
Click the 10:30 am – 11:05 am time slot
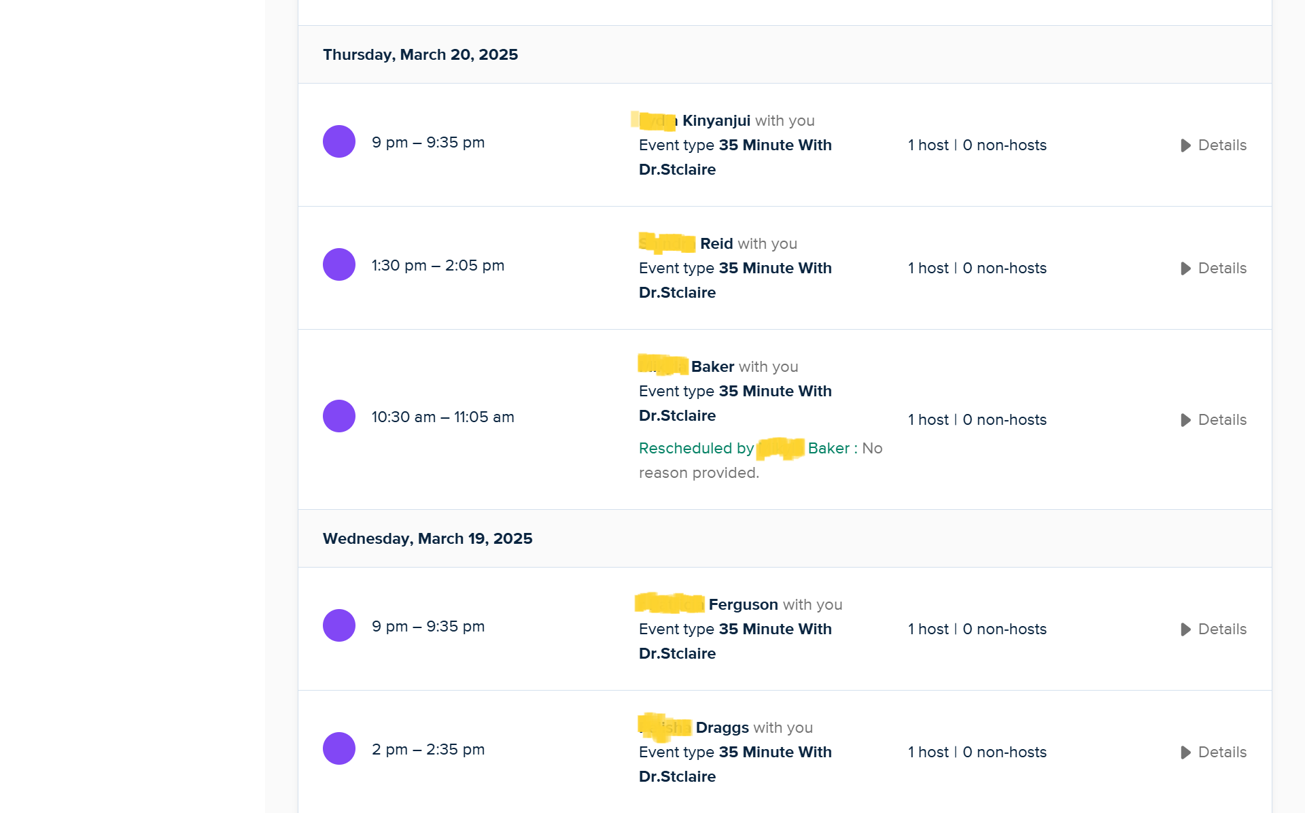coord(442,417)
